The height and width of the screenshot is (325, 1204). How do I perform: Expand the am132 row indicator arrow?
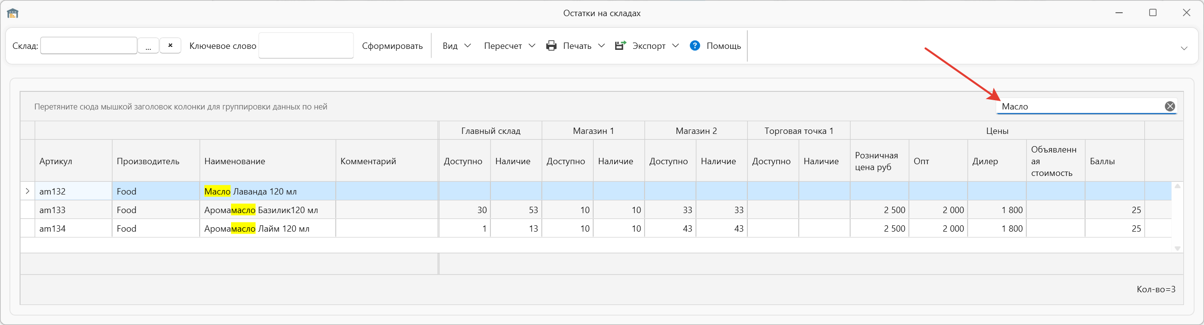[x=27, y=191]
